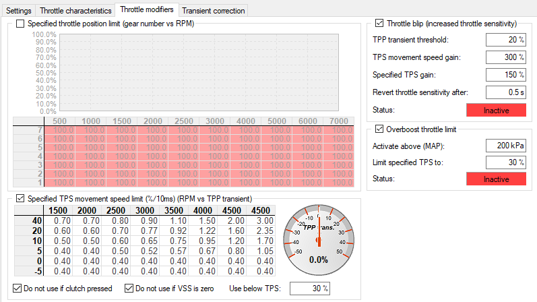Click the Throttle blip Inactive status indicator
This screenshot has height=302, width=537.
pos(496,111)
